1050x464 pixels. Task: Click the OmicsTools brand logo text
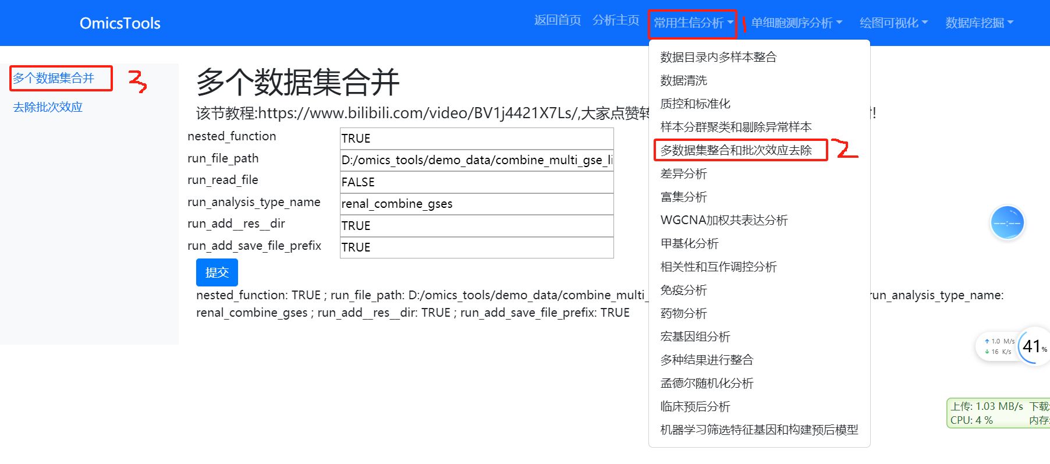(x=120, y=23)
